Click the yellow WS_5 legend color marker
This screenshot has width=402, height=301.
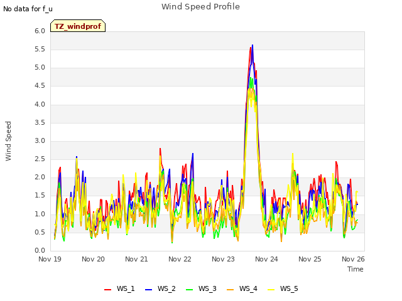tap(271, 290)
